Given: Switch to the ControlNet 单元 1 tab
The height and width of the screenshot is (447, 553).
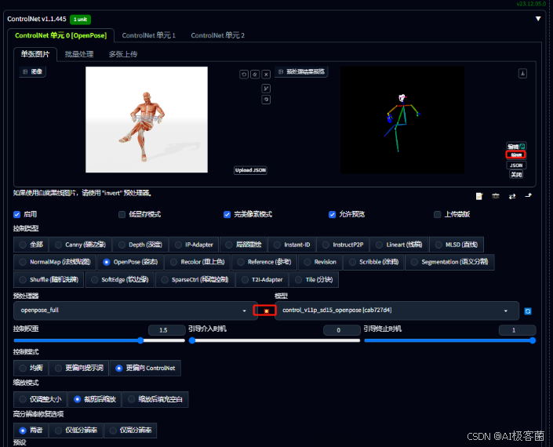Looking at the screenshot, I should pyautogui.click(x=148, y=35).
